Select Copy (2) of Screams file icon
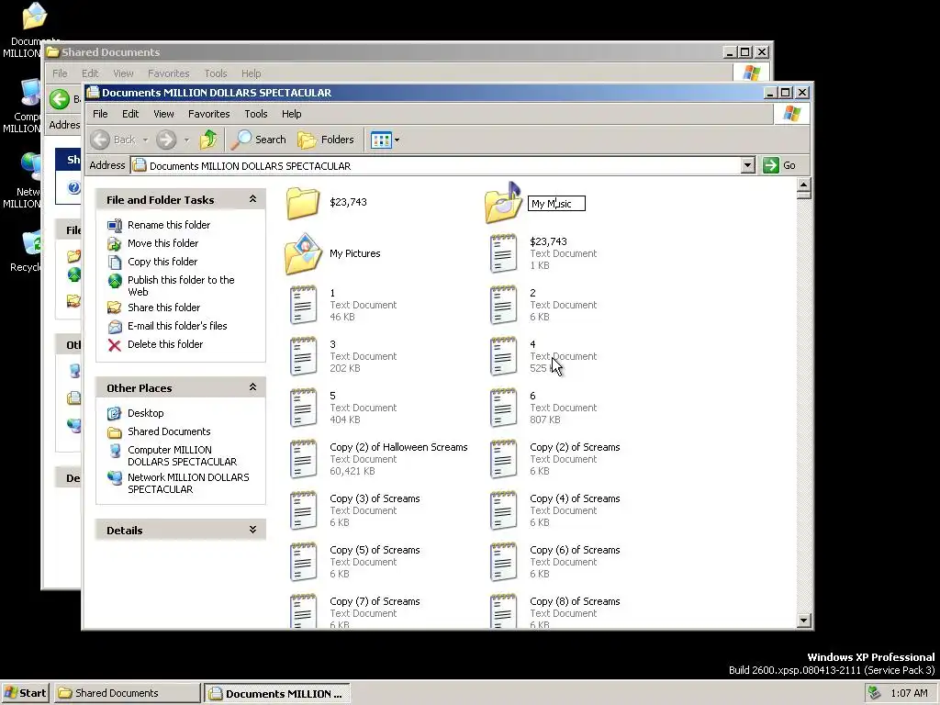 503,459
